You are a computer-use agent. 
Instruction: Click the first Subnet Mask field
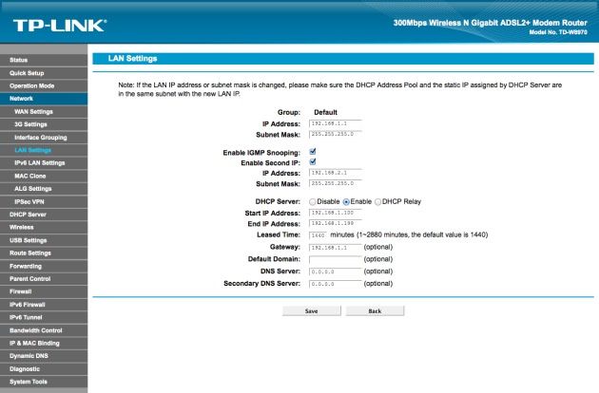click(x=335, y=134)
